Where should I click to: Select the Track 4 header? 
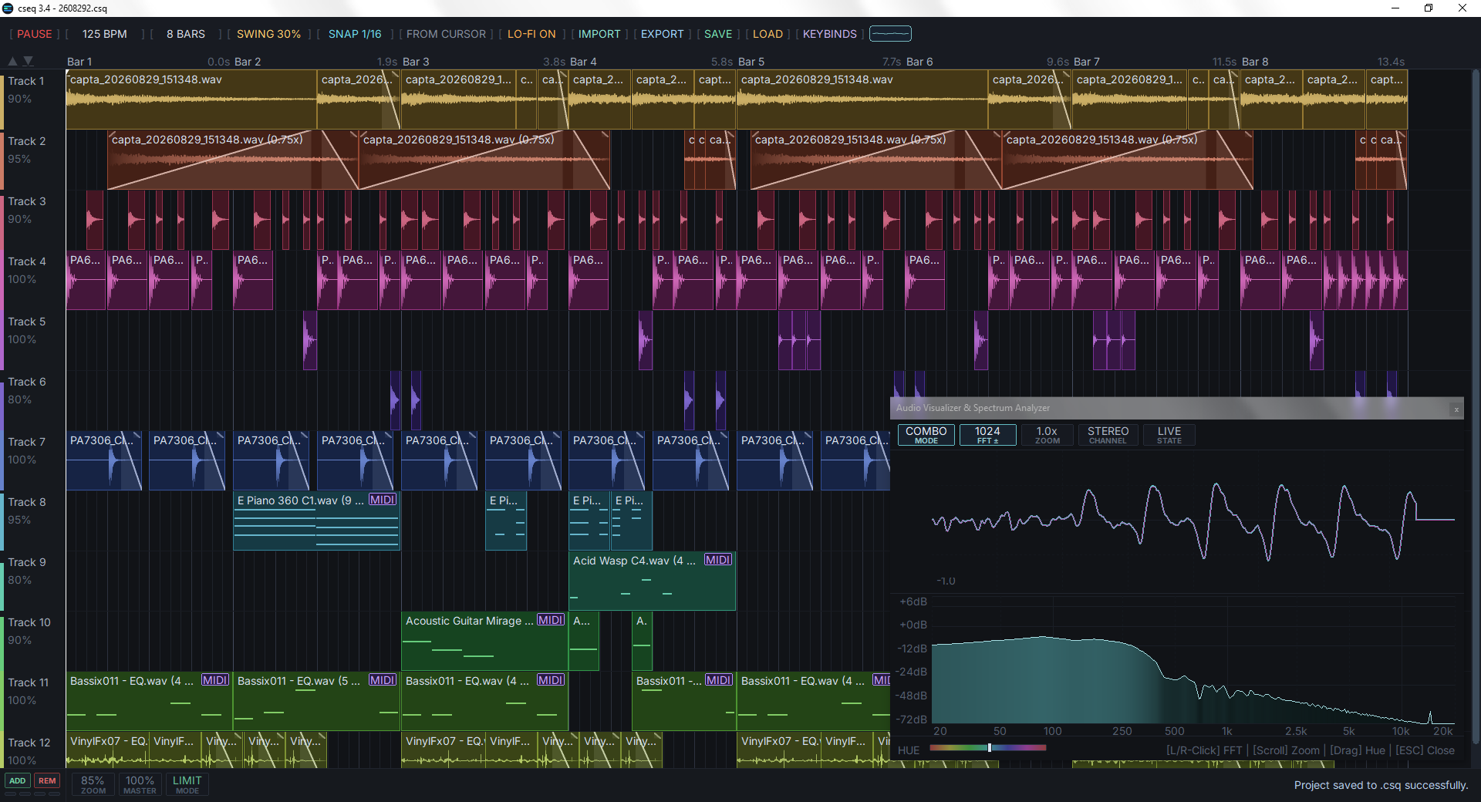click(x=27, y=261)
